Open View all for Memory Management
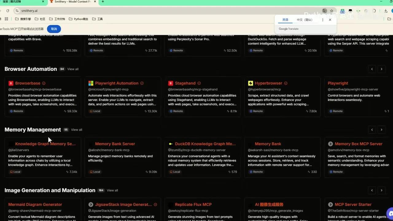393x221 pixels. tap(76, 130)
